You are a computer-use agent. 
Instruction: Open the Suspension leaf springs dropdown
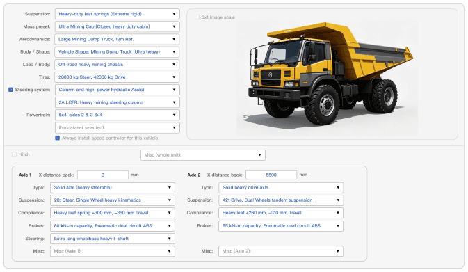click(117, 14)
